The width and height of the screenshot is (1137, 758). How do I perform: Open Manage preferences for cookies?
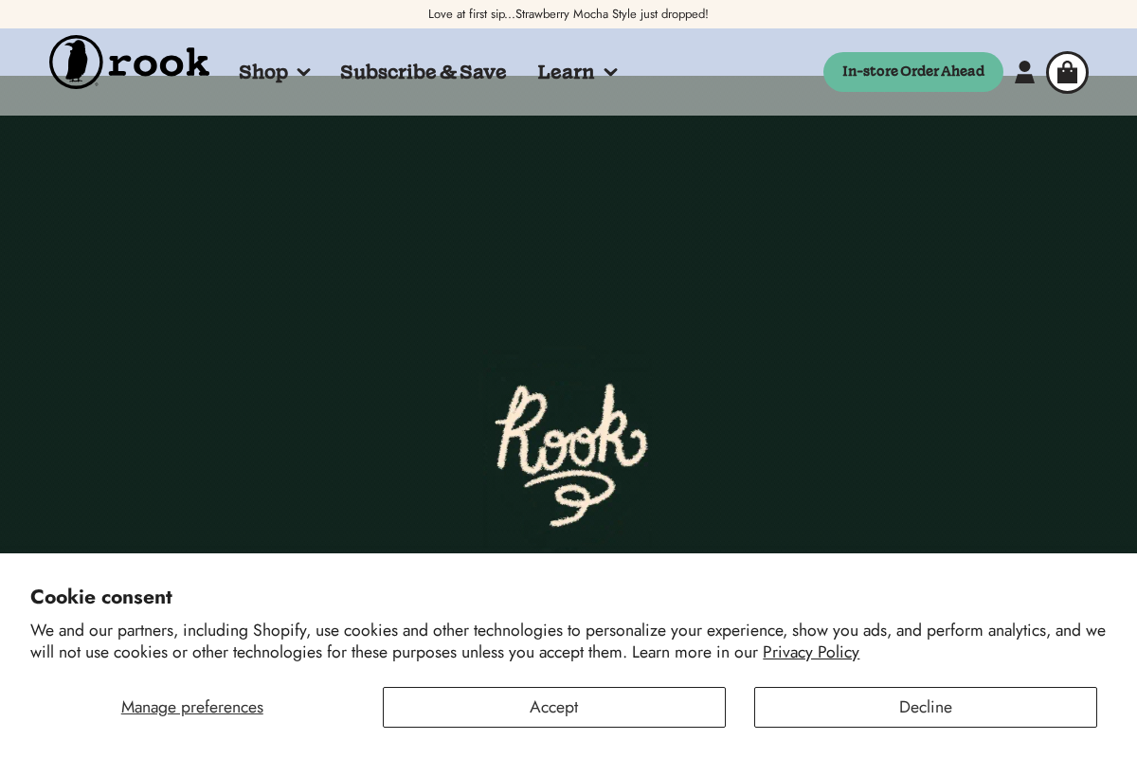pos(192,707)
